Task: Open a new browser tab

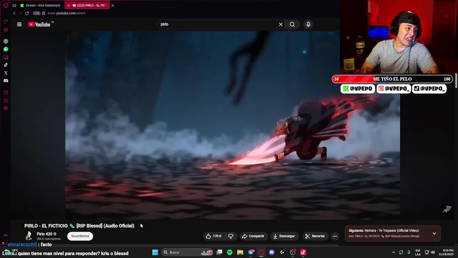Action: (112, 5)
